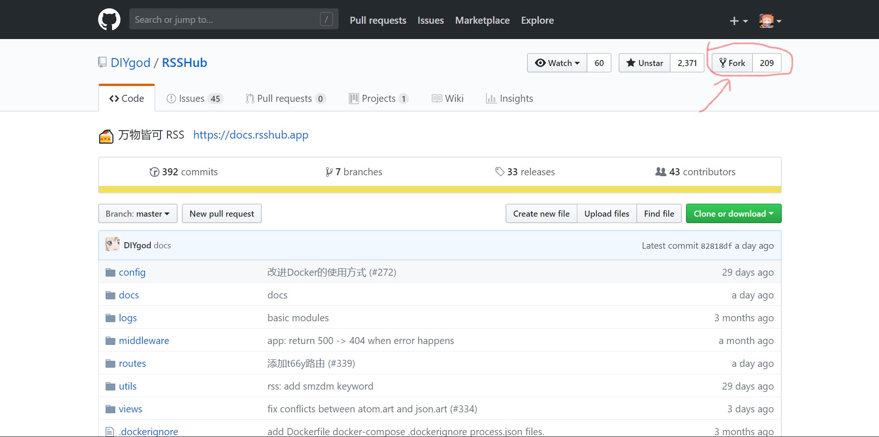Viewport: 879px width, 437px height.
Task: Open the Branch: master selector
Action: tap(138, 213)
